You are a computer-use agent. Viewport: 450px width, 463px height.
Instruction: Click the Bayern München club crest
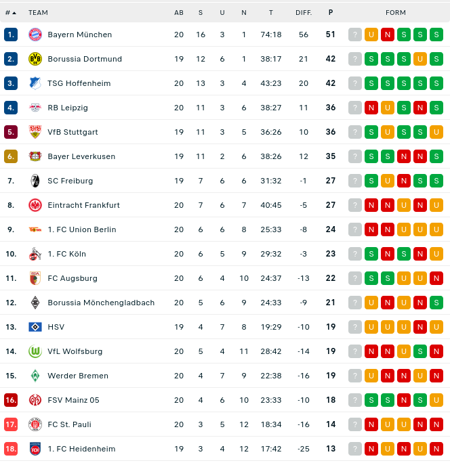coord(35,35)
